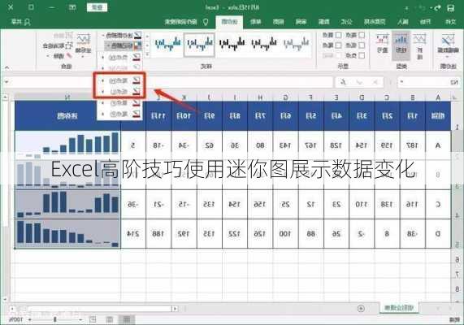The image size is (464, 325).
Task: Cancel formula entry with the X icon
Action: [x=375, y=82]
